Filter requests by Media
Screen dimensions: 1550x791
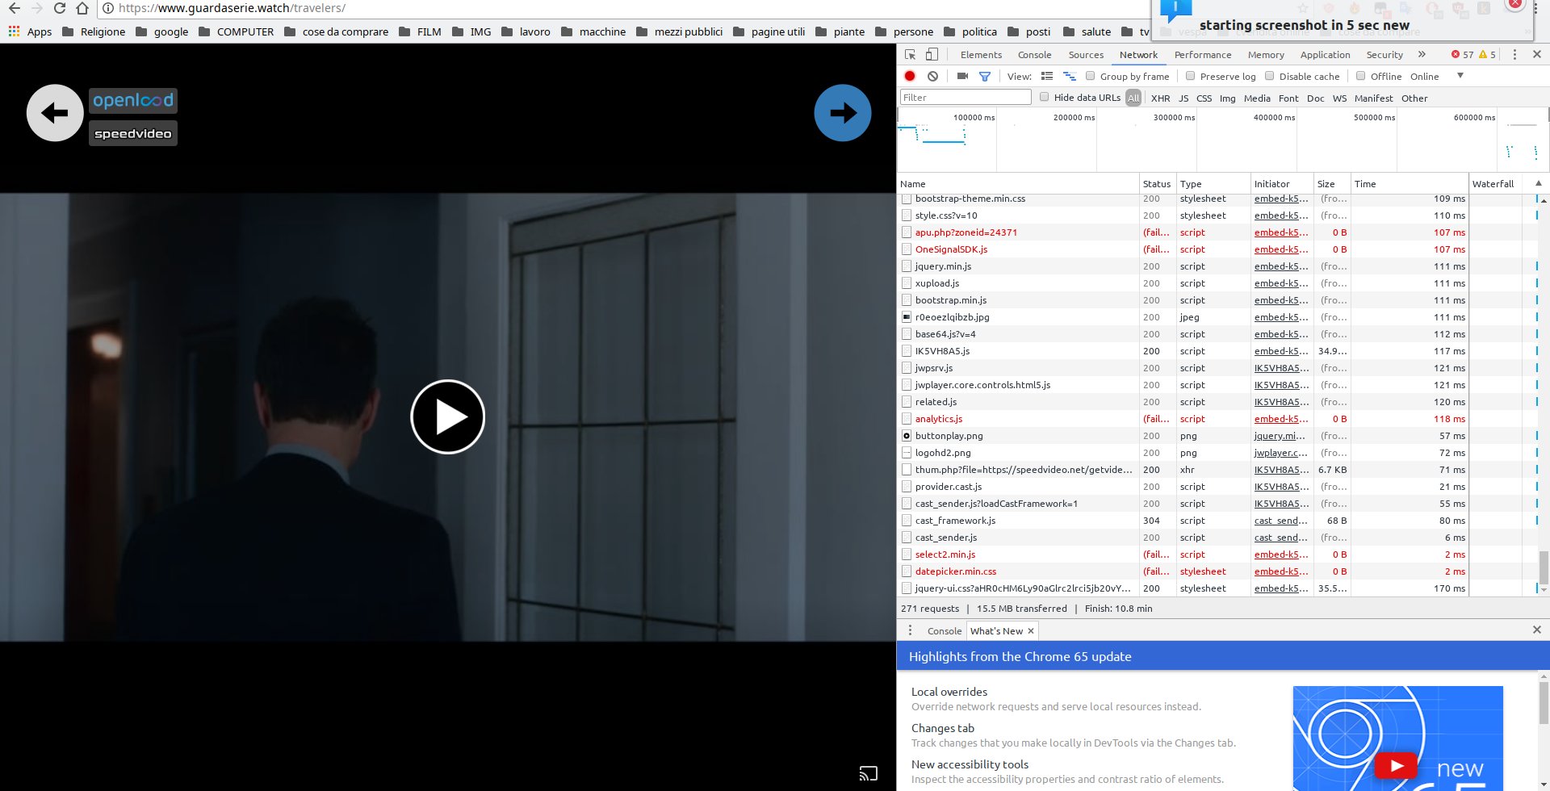[1257, 98]
